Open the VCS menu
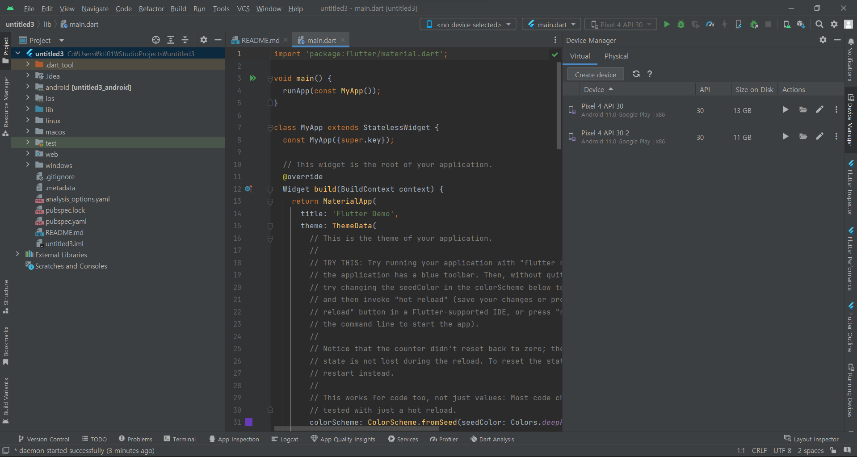This screenshot has height=457, width=857. coord(243,8)
